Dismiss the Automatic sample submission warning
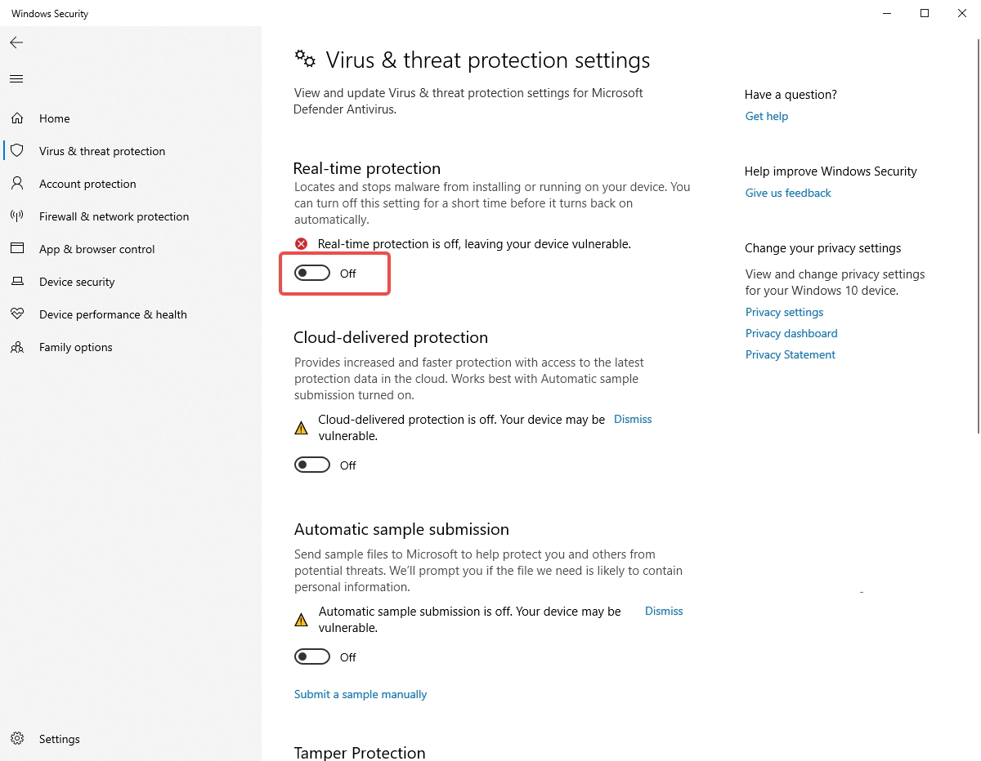This screenshot has height=761, width=981. coord(664,611)
